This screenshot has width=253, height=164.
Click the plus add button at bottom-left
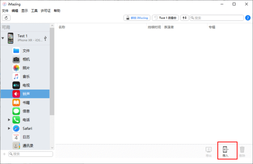4,154
